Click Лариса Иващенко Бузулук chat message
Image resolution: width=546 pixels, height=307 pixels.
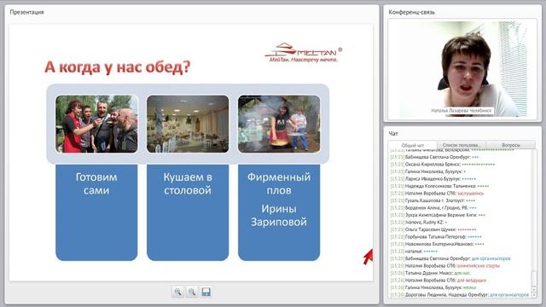point(433,179)
